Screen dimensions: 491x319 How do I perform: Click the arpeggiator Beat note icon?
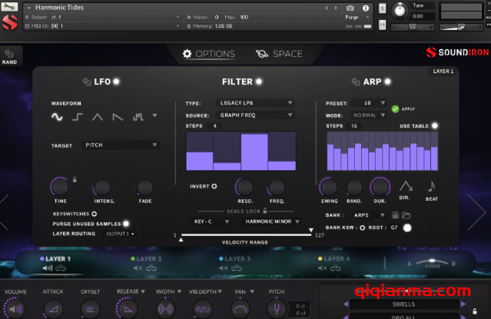click(x=430, y=186)
